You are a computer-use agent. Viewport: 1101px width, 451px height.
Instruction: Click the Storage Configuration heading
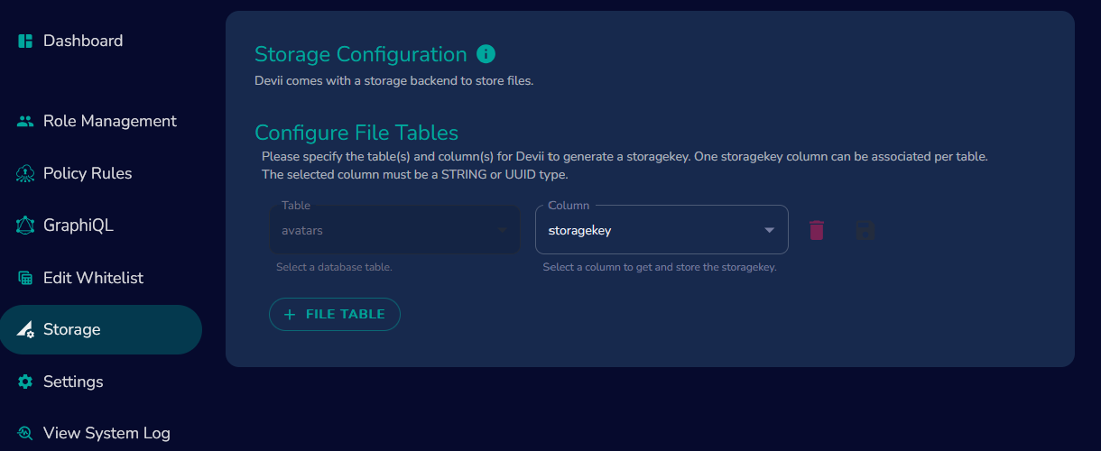coord(361,54)
